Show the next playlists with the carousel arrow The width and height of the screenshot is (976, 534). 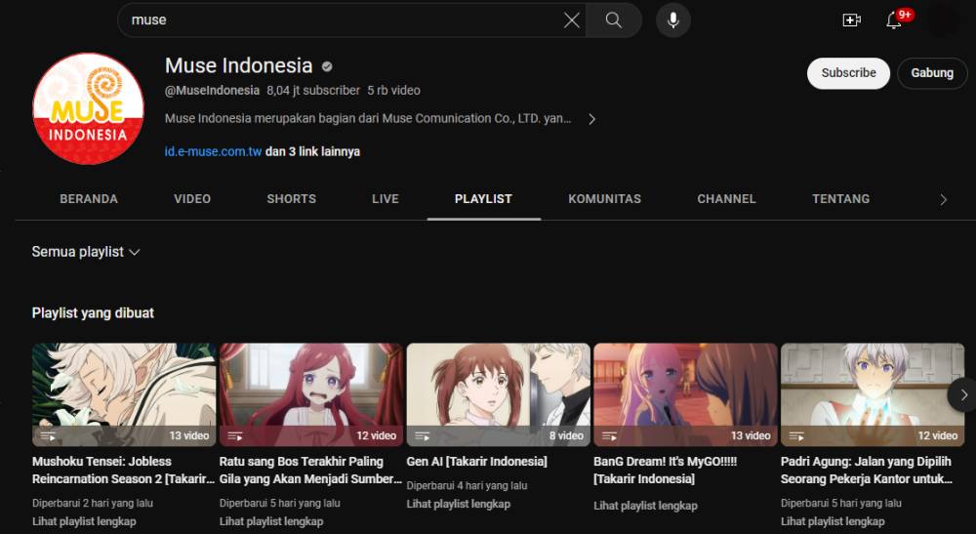(963, 394)
